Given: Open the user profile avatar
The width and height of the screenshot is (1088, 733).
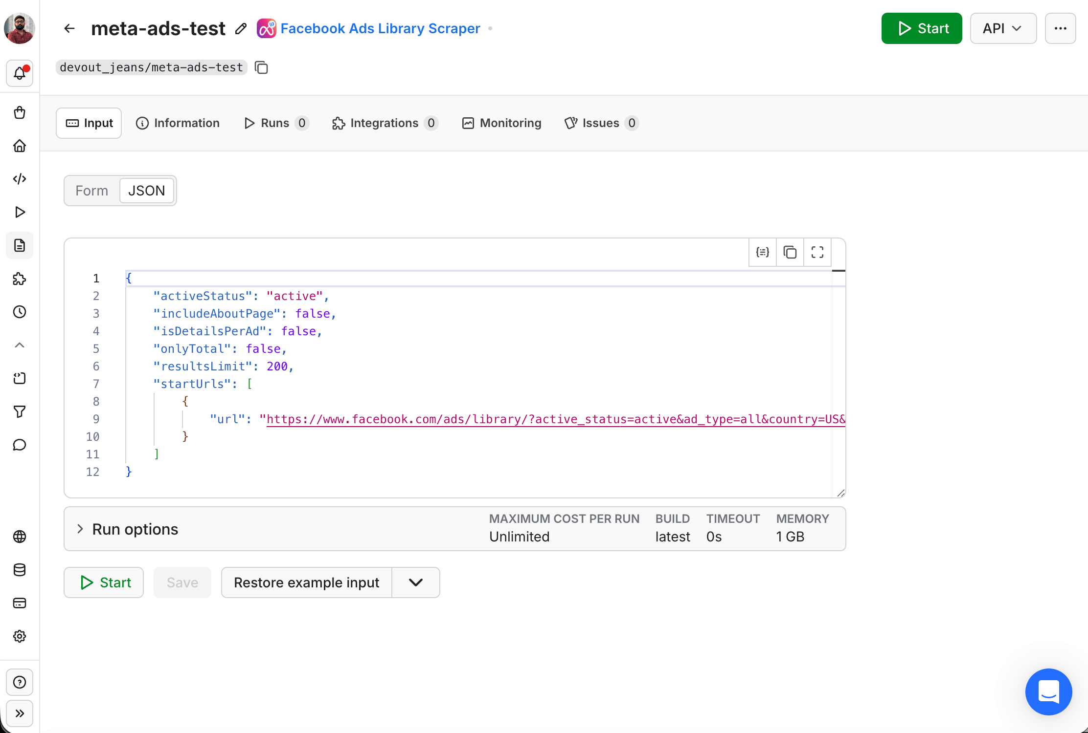Looking at the screenshot, I should [x=20, y=28].
